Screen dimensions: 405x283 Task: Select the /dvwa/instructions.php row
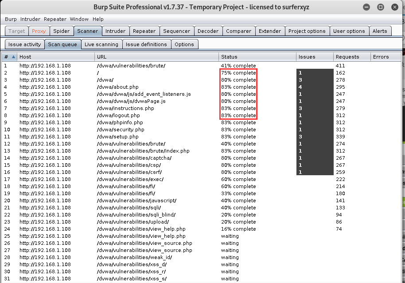202,108
